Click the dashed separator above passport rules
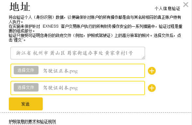 coord(96,112)
